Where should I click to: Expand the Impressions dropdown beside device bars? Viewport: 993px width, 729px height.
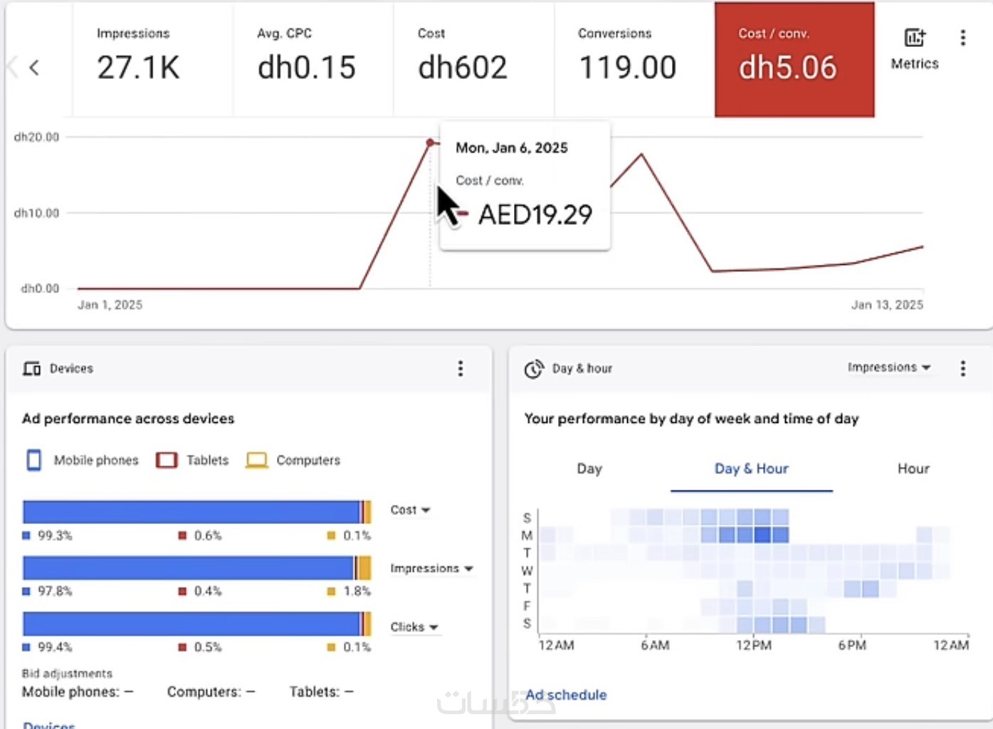pyautogui.click(x=431, y=568)
